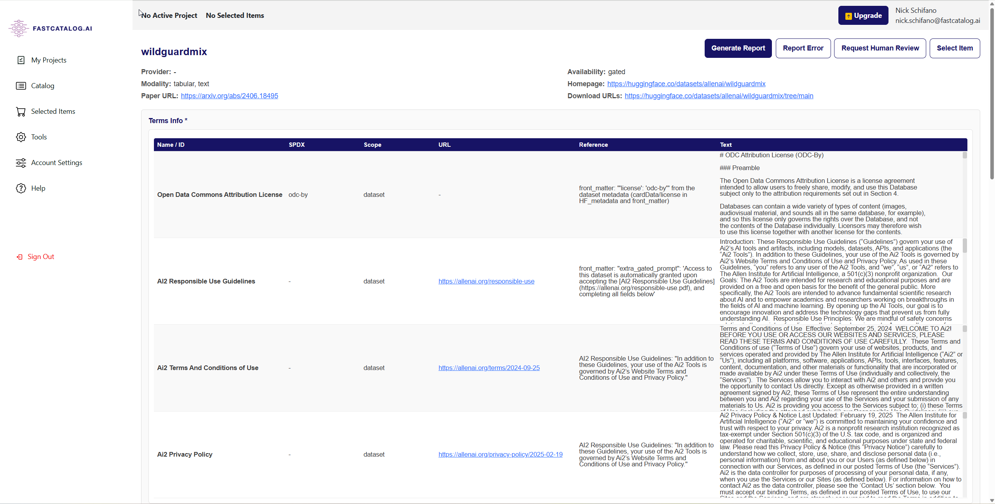Open the Tools section
The height and width of the screenshot is (504, 995).
click(x=39, y=137)
